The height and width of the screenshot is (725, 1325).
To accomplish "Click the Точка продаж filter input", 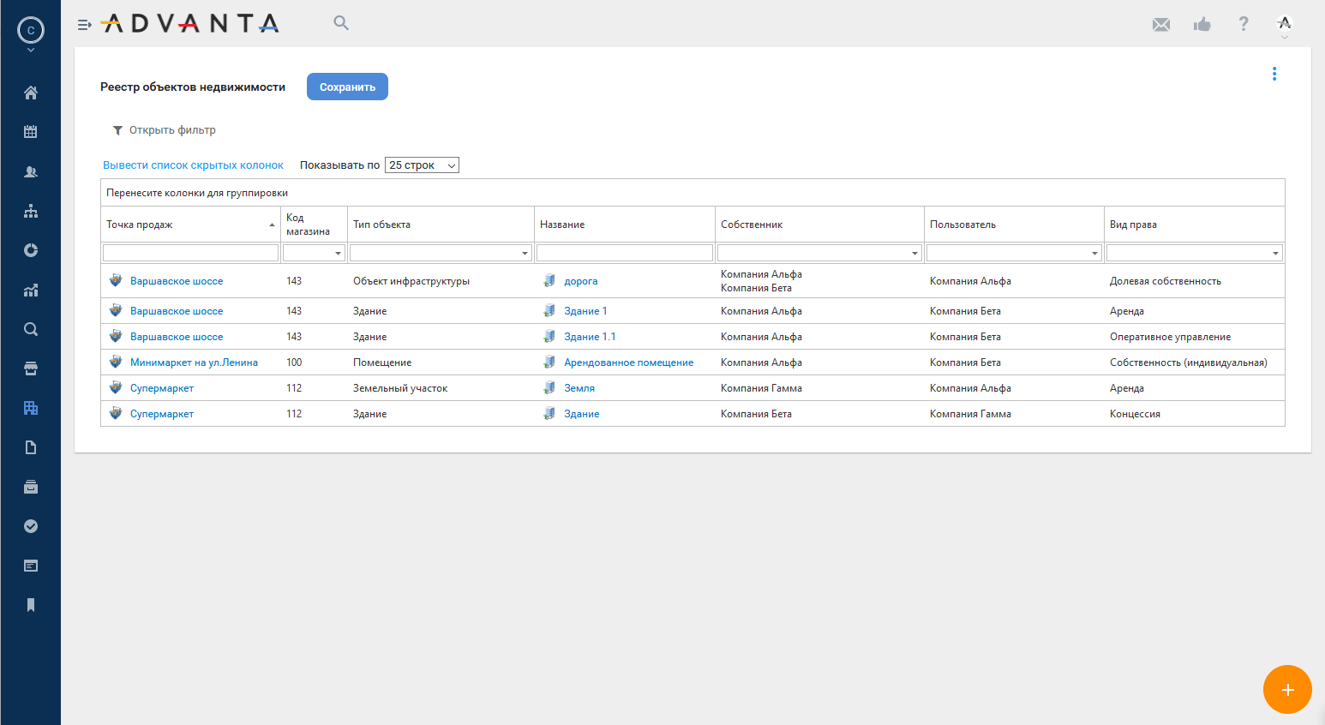I will pyautogui.click(x=190, y=253).
